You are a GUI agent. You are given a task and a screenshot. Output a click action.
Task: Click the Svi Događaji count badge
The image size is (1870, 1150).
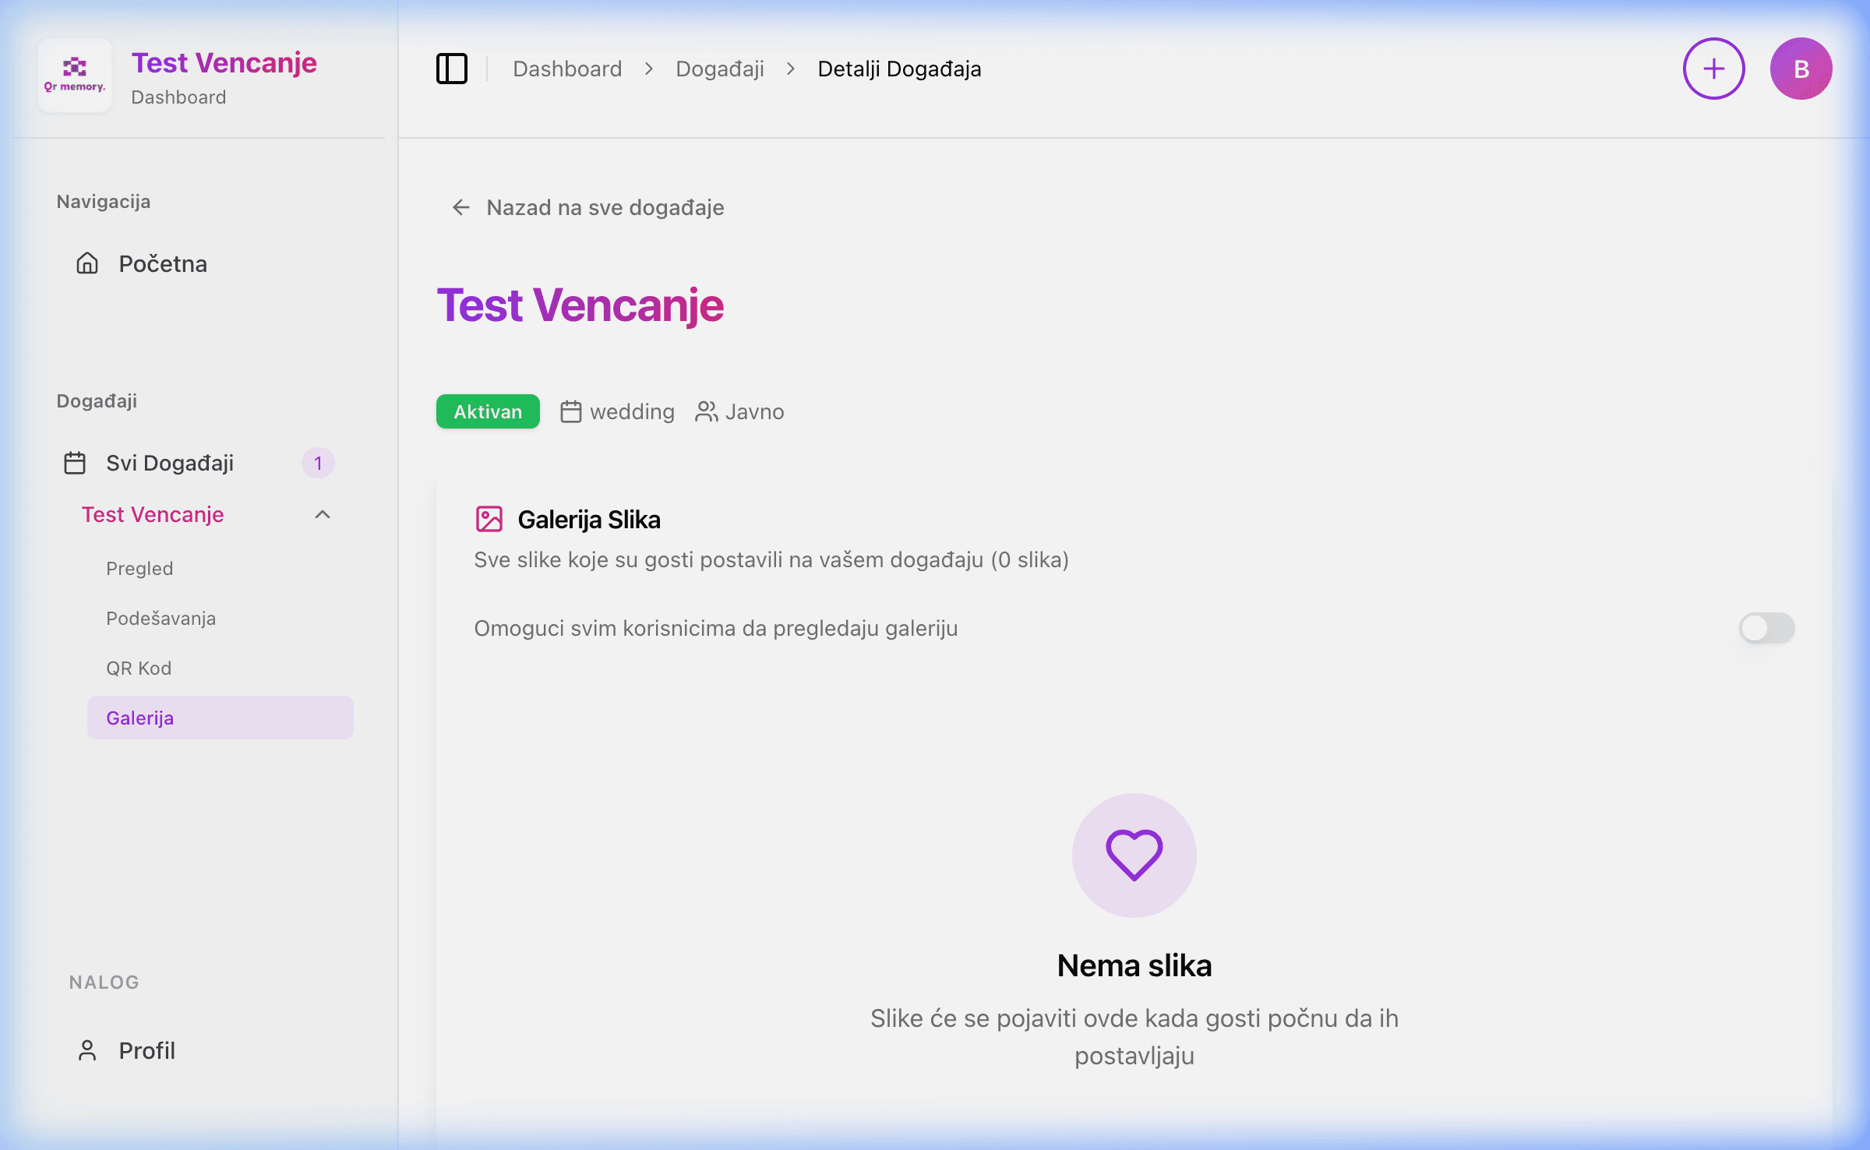[x=318, y=463]
